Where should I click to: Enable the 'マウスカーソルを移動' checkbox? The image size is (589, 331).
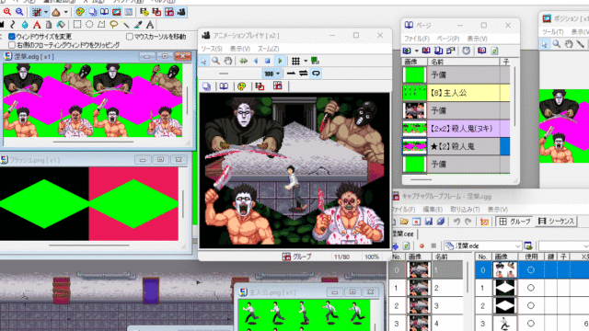click(130, 37)
